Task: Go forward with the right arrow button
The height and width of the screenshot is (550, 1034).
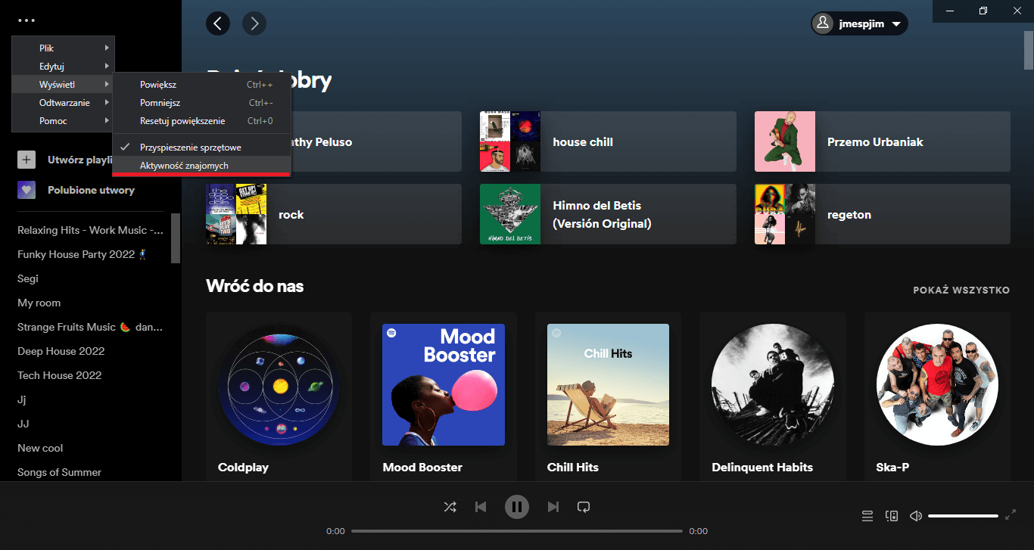Action: point(254,23)
